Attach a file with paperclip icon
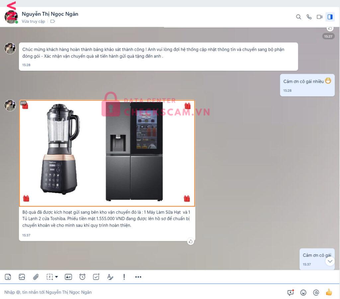The height and width of the screenshot is (299, 340). pos(36,277)
